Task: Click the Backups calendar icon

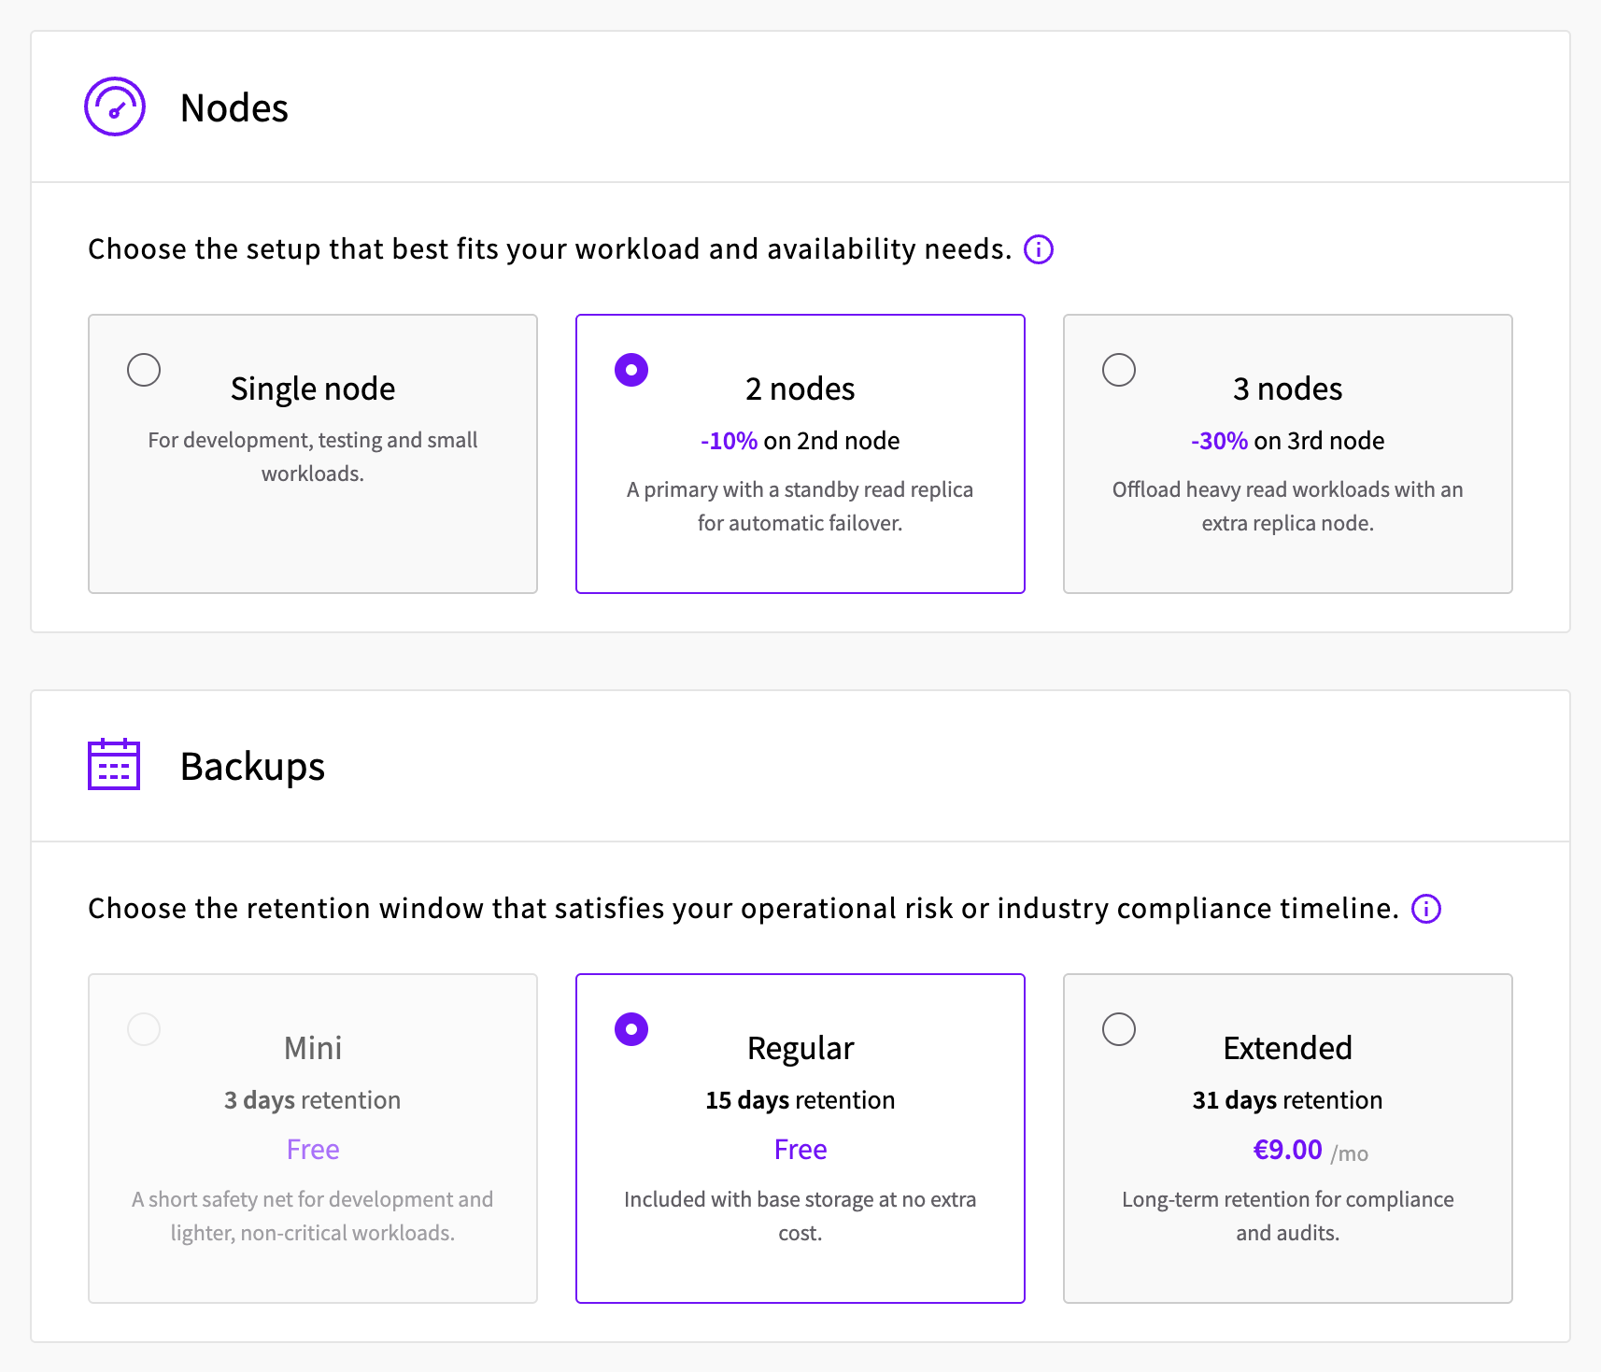Action: [x=114, y=764]
